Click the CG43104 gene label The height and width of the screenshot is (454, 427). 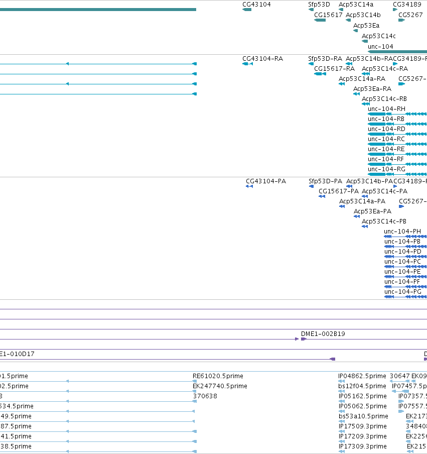[x=256, y=5]
